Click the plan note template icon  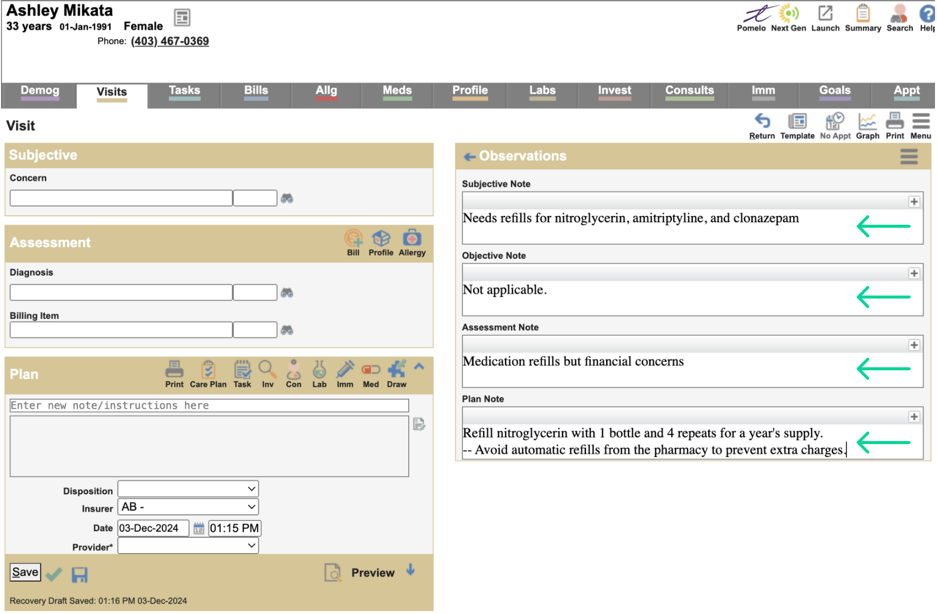(419, 424)
